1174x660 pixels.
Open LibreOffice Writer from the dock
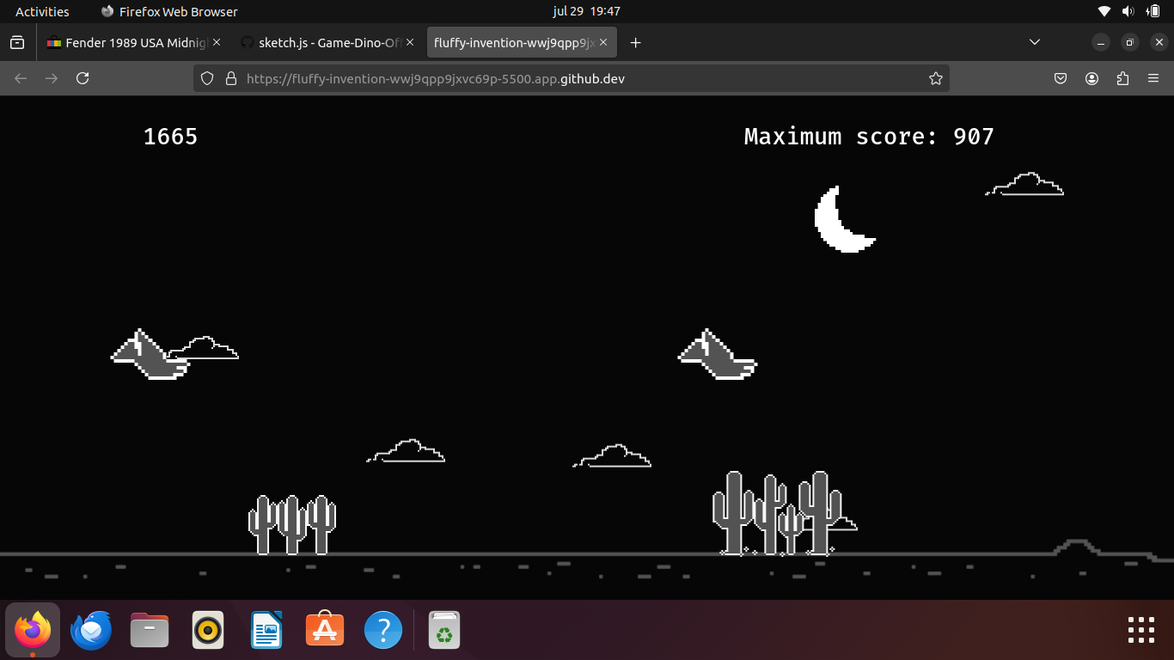[266, 630]
